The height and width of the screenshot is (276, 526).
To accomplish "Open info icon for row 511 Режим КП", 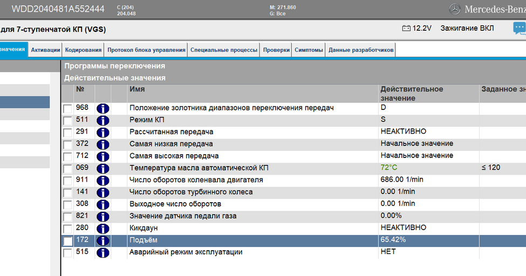I will [x=103, y=120].
